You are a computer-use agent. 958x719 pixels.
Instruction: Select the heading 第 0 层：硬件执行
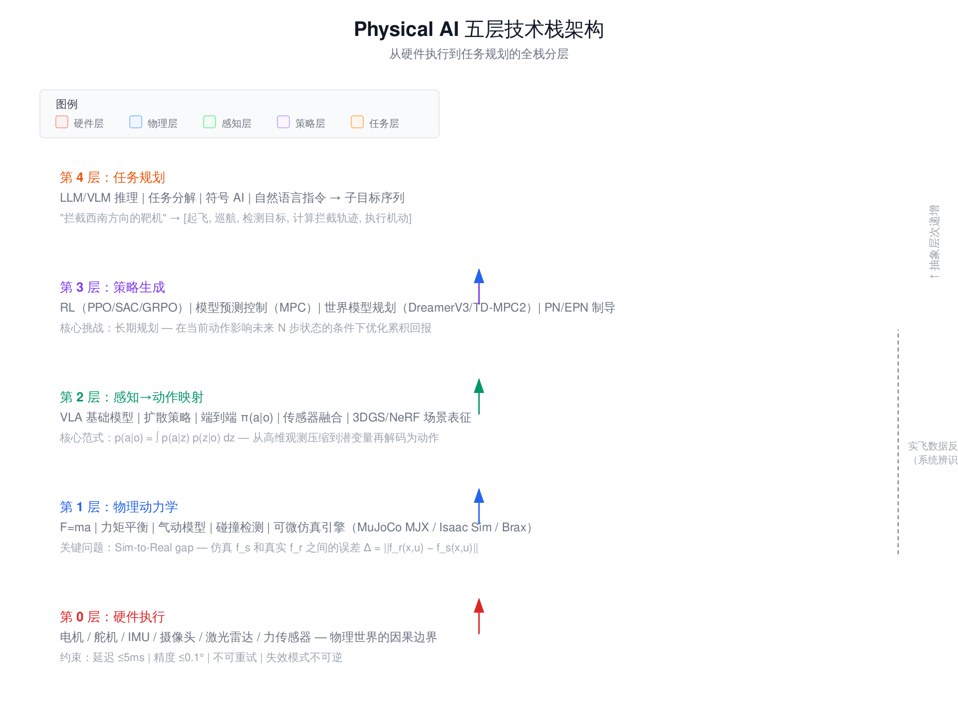(112, 617)
